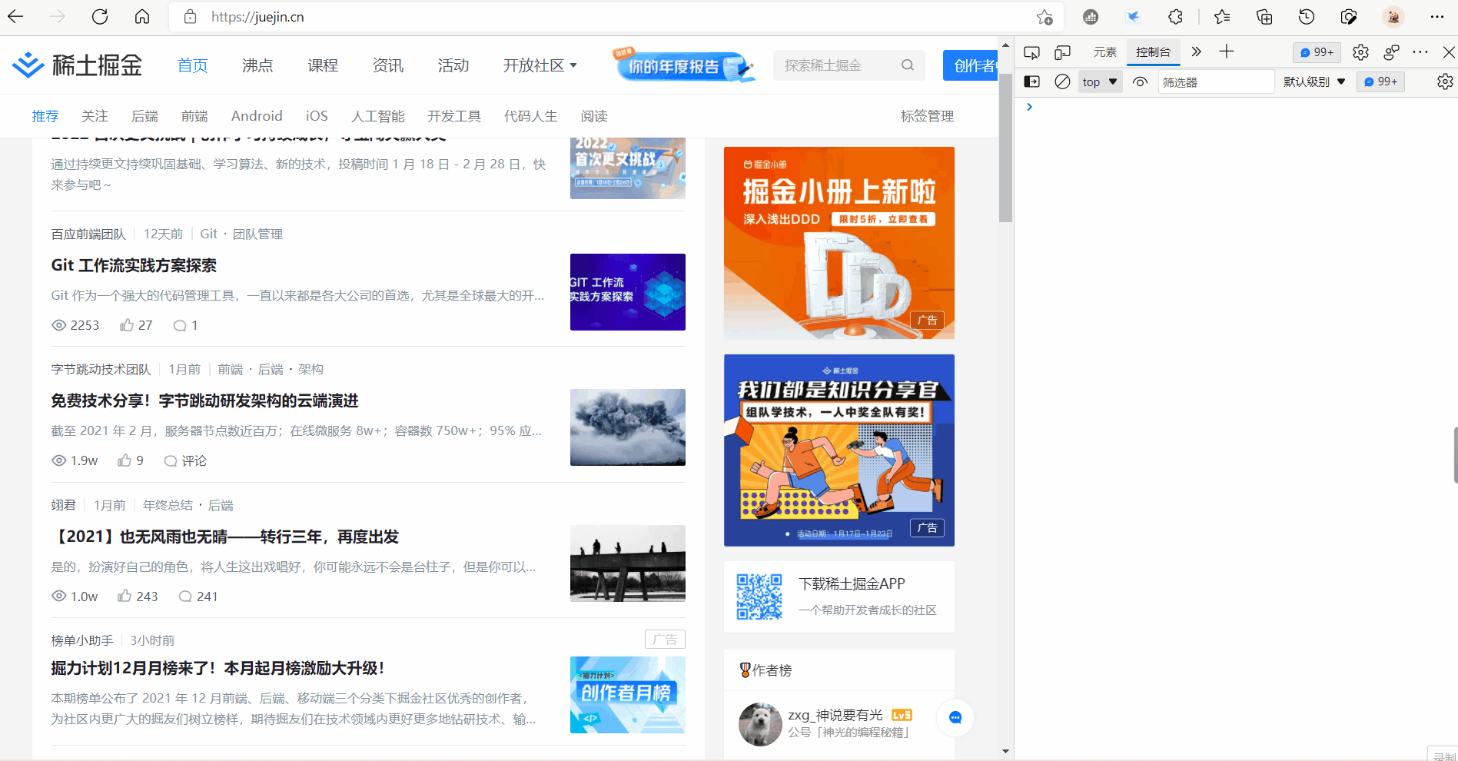Open the browser History icon

[x=1307, y=17]
